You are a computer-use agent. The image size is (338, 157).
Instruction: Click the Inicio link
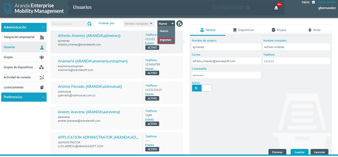306,2
